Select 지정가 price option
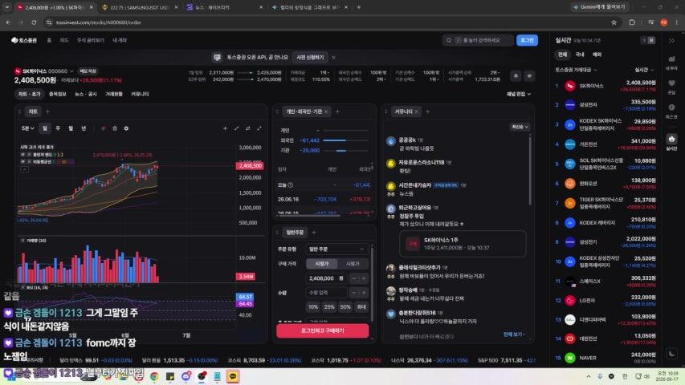Screen dimensions: 685x385 point(321,264)
